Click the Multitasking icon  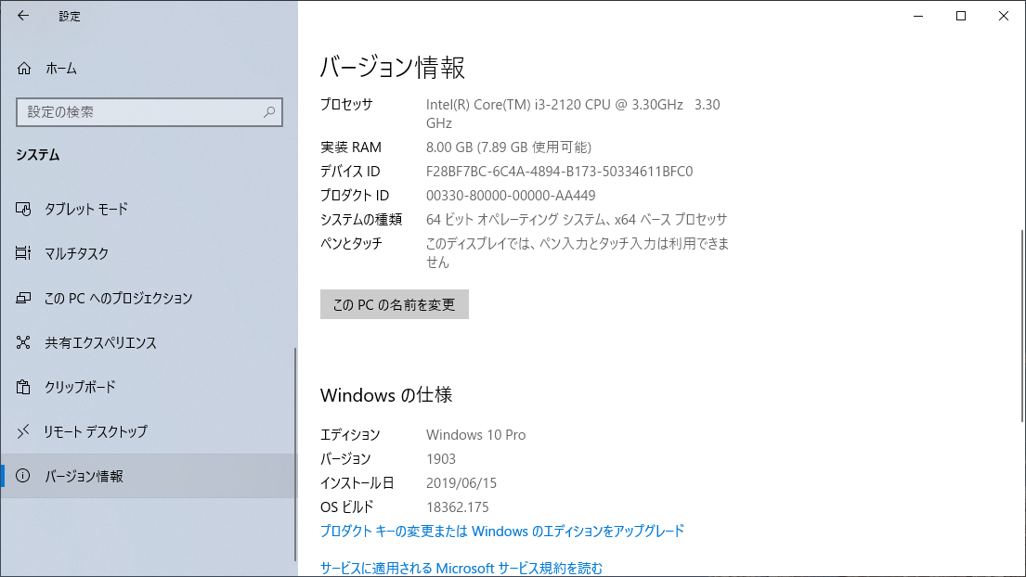[24, 253]
